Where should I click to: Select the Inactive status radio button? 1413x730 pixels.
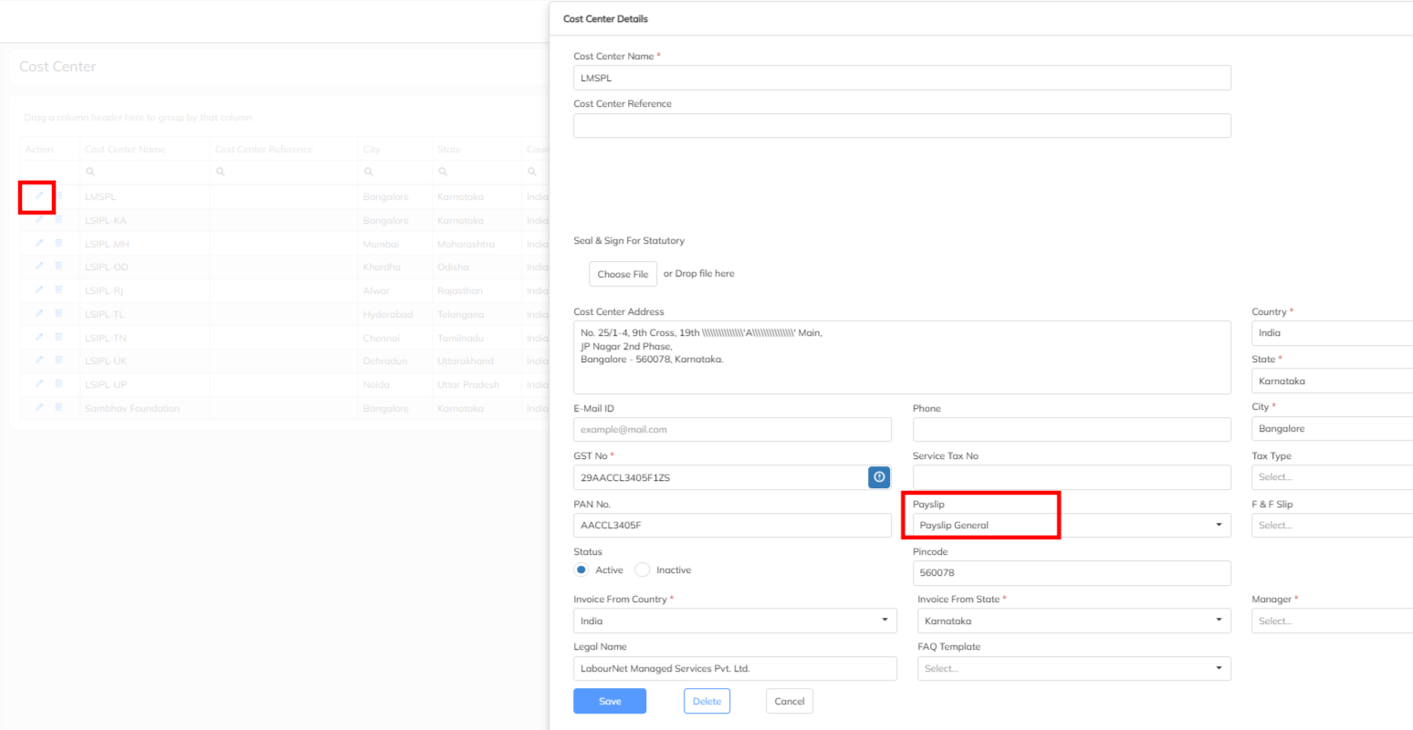[643, 570]
